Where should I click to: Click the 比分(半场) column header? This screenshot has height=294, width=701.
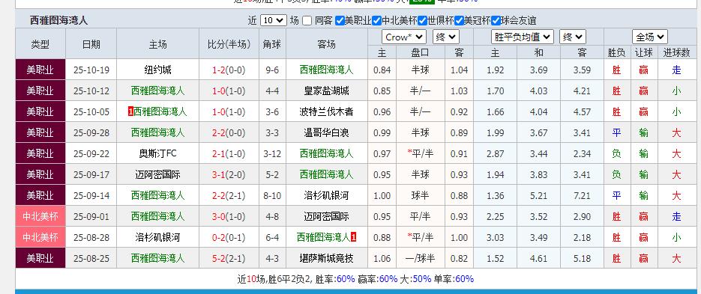229,44
